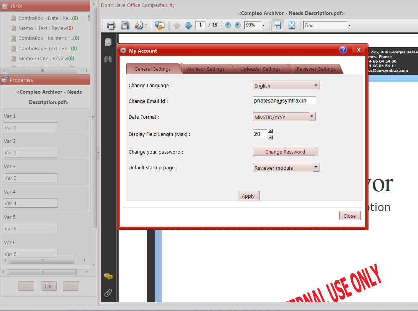Click Properties fields horizontal scrollbar thumb

[x=42, y=261]
